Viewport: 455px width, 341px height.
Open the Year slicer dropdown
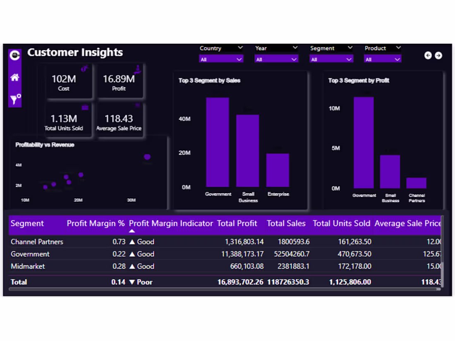(x=276, y=59)
